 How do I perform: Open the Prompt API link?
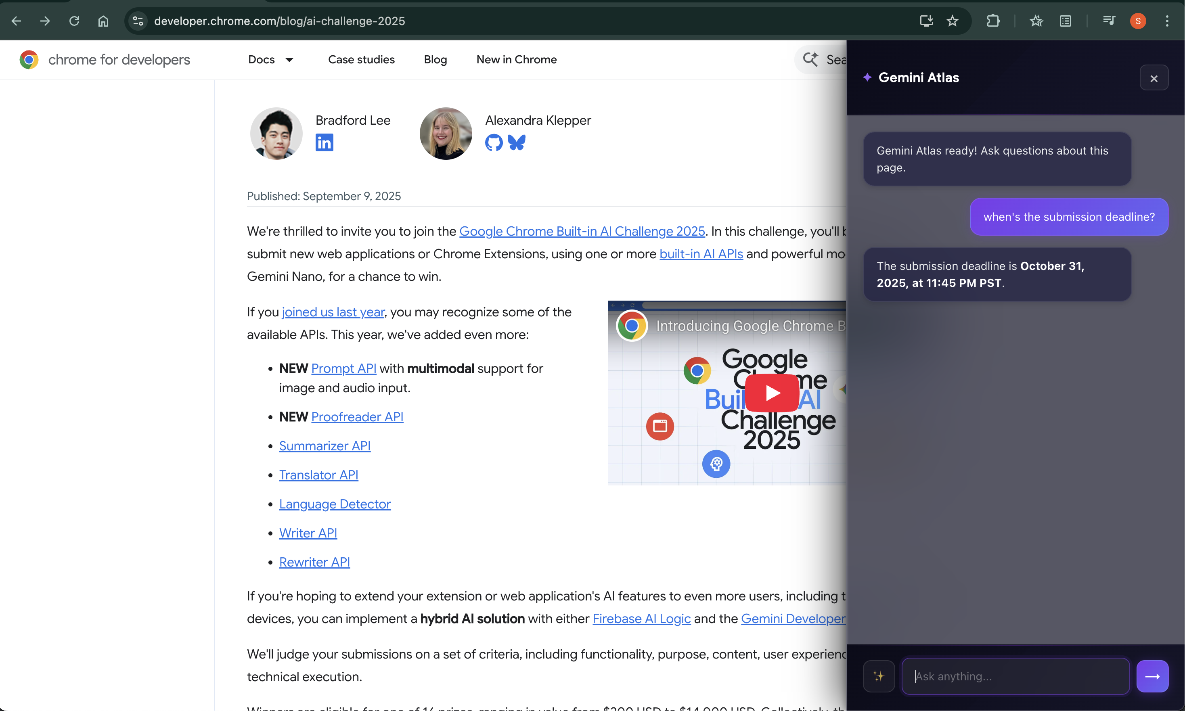pyautogui.click(x=343, y=368)
